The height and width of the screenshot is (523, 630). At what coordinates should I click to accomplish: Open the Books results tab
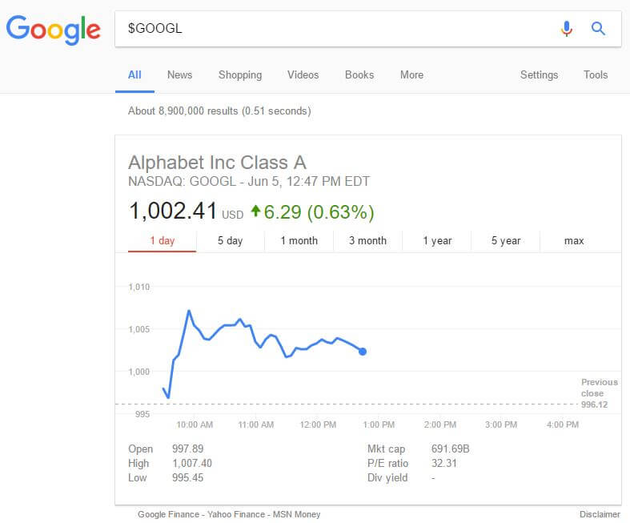(x=359, y=74)
